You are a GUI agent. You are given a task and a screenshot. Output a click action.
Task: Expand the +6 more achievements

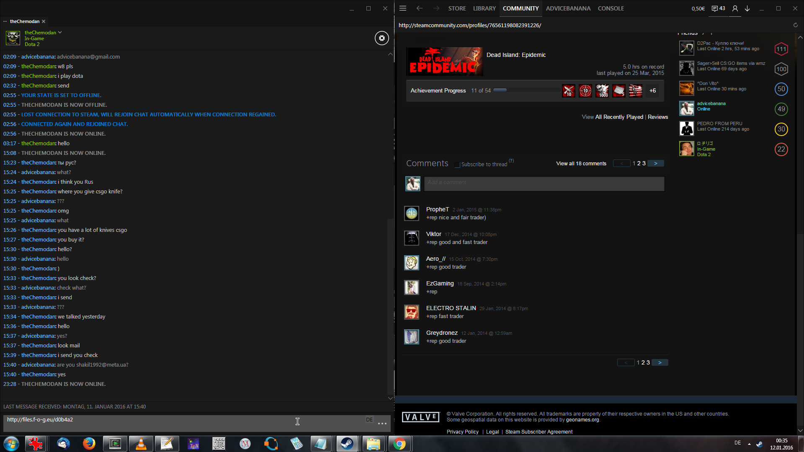click(x=652, y=91)
